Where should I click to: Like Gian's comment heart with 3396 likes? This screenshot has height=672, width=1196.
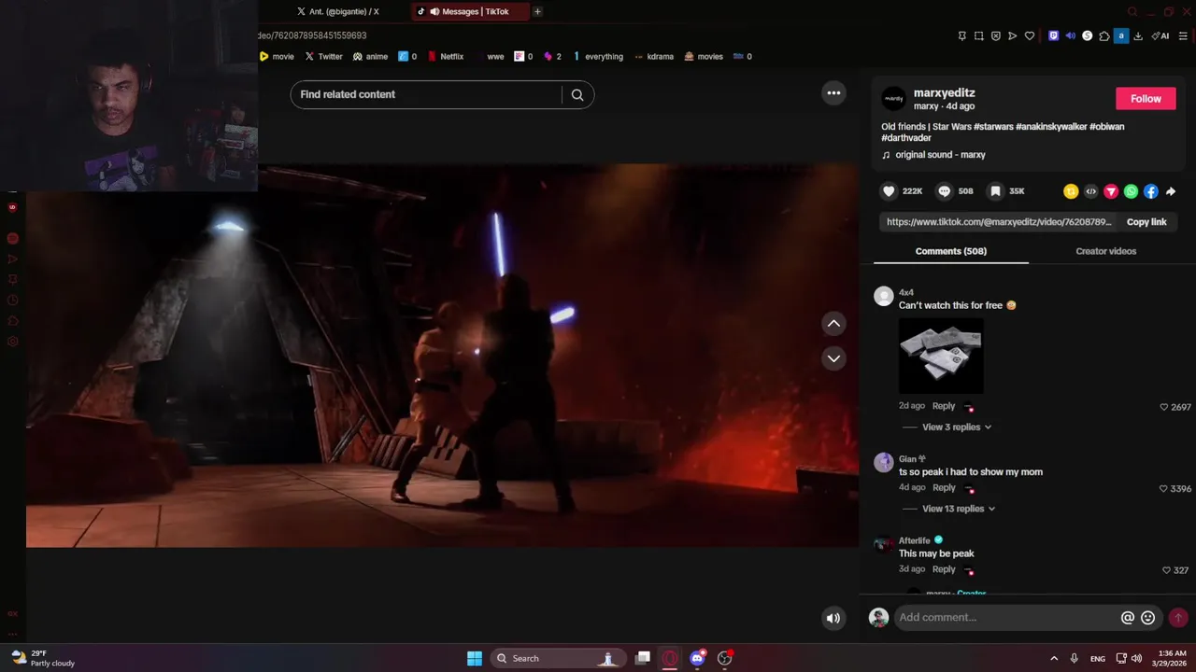[1163, 488]
